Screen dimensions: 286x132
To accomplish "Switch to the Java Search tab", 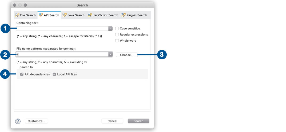I will point(73,15).
